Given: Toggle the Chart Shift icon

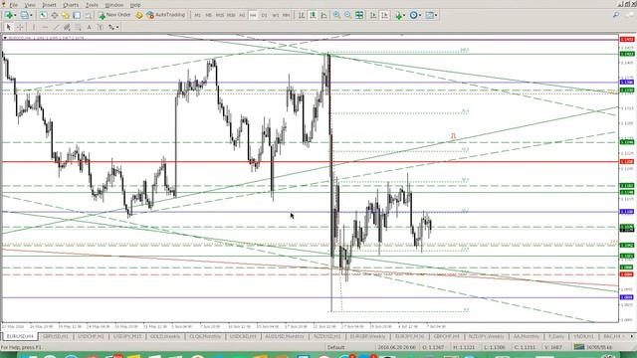Looking at the screenshot, I should [x=384, y=15].
